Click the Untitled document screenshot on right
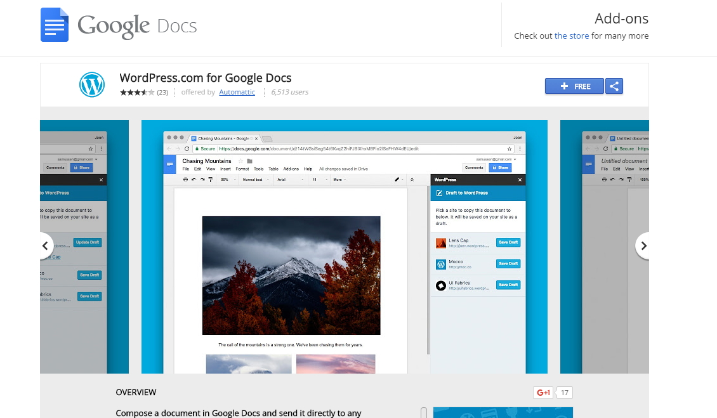Image resolution: width=717 pixels, height=418 pixels. [605, 247]
